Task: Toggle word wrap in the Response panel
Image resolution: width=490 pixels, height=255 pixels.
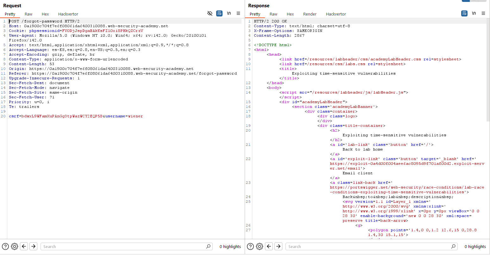Action: pos(464,13)
